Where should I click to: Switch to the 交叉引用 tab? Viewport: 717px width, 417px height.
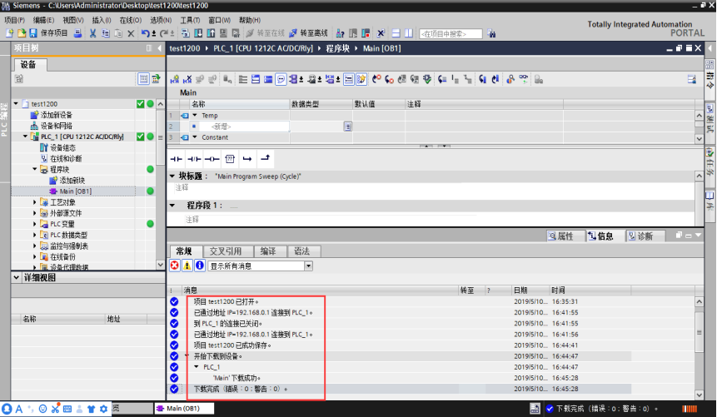(226, 251)
